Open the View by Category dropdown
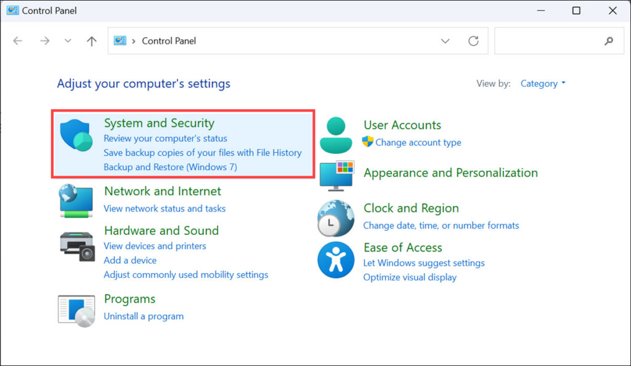The image size is (631, 366). (542, 84)
